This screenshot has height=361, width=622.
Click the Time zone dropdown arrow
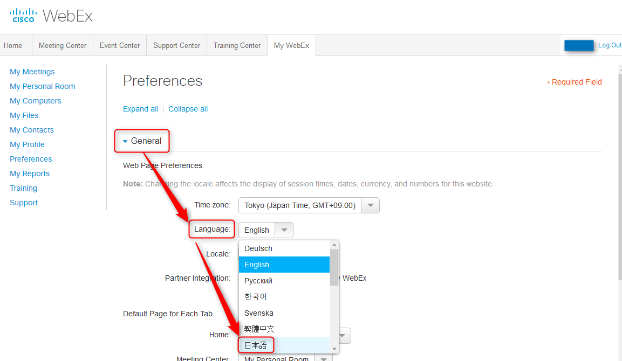tap(371, 205)
